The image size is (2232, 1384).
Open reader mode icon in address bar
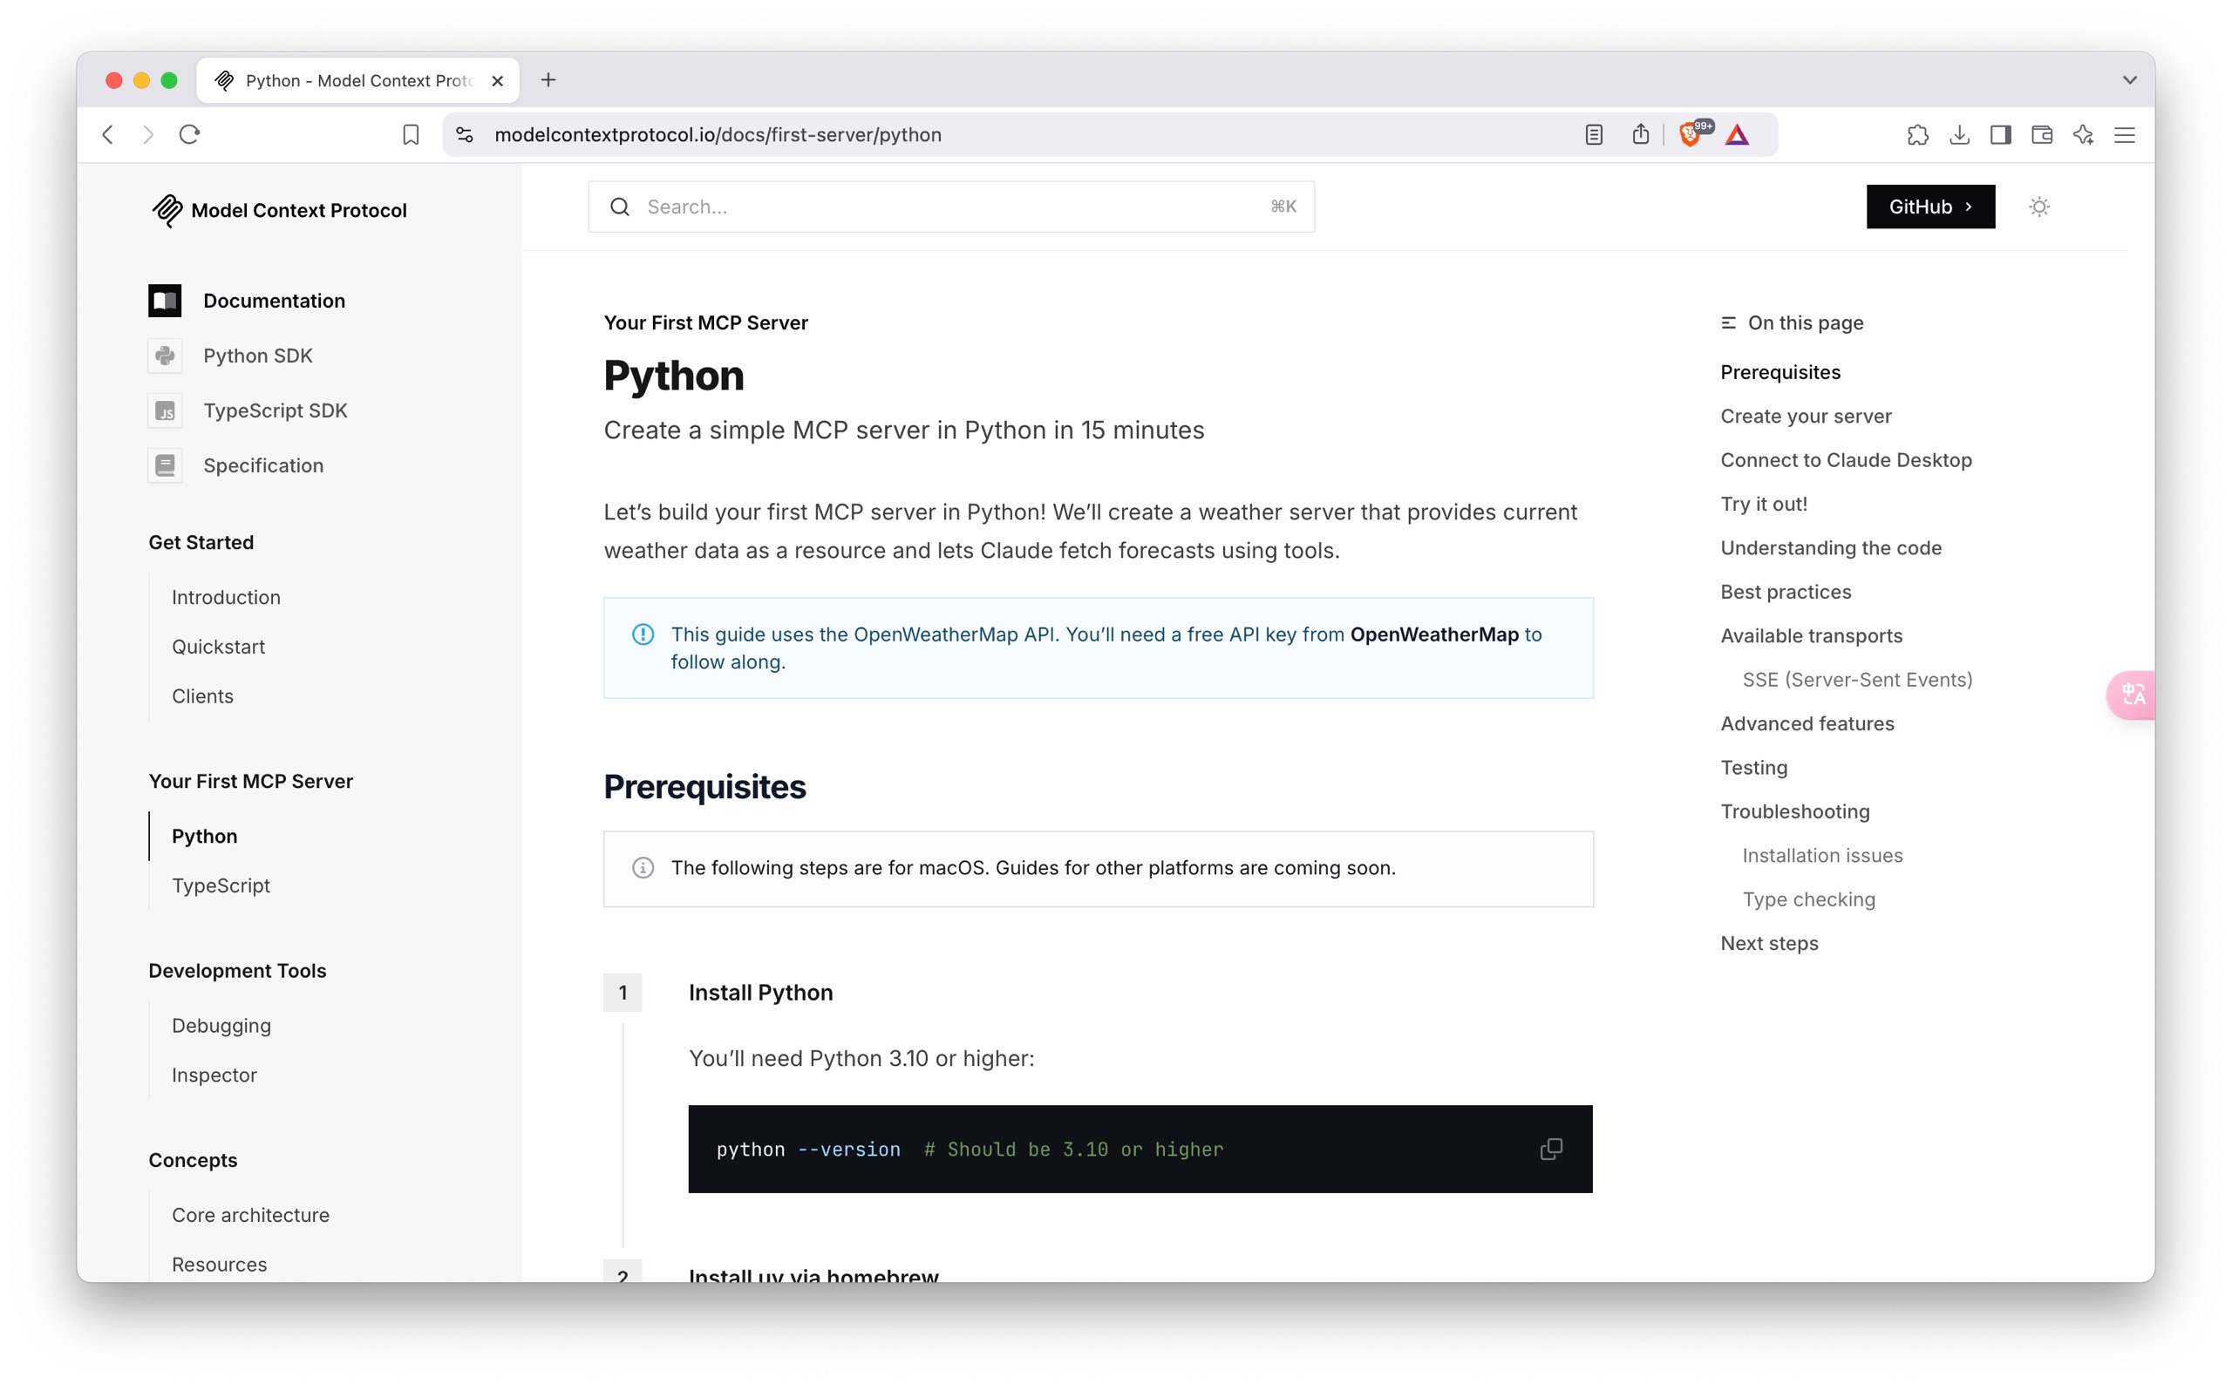(1594, 134)
